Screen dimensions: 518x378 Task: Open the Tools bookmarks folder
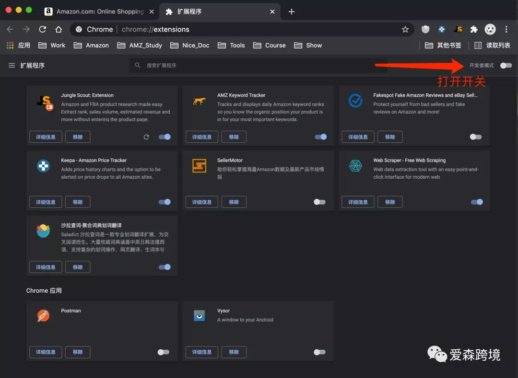[231, 45]
